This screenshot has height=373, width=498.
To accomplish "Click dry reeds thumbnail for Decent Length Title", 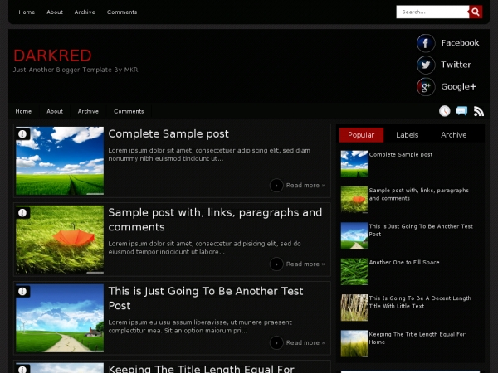I will (354, 308).
